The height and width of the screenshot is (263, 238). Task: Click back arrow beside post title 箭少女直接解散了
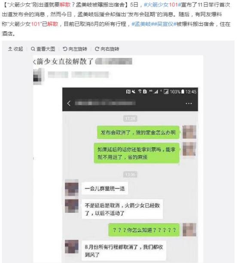click(34, 62)
